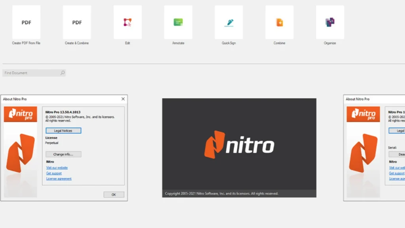Select the QuickSign tool
Viewport: 405px width, 228px height.
(228, 23)
